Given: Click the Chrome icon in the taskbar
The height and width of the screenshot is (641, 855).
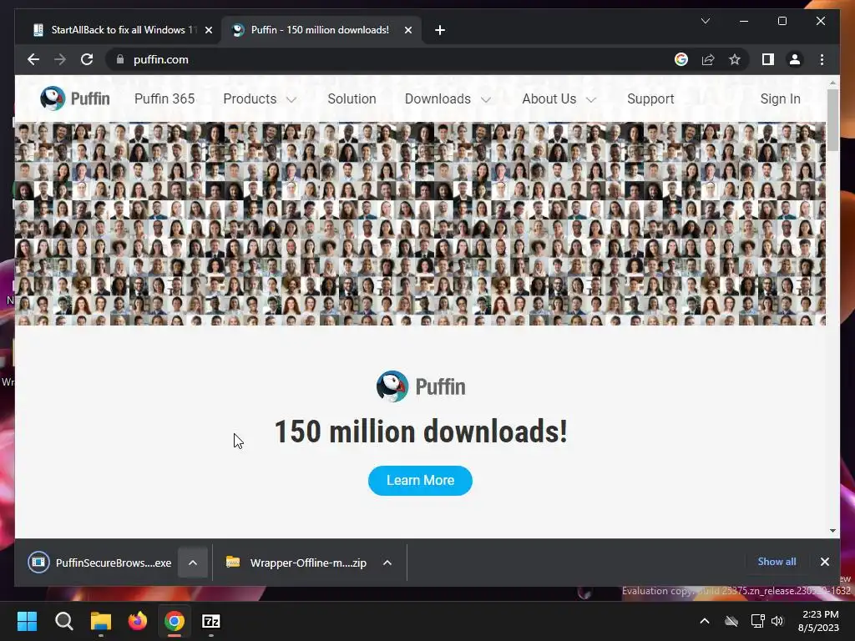Looking at the screenshot, I should coord(175,621).
